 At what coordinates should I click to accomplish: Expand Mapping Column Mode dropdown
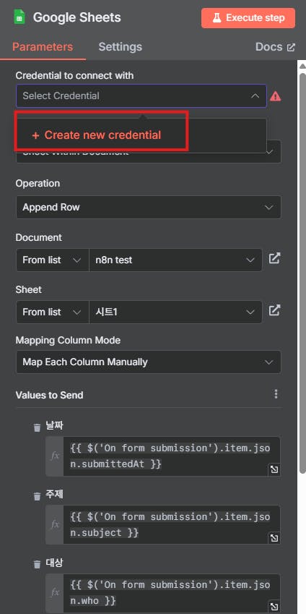click(x=148, y=362)
